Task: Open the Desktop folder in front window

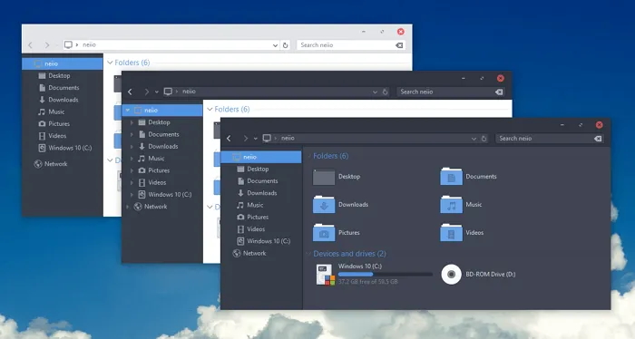Action: [324, 177]
